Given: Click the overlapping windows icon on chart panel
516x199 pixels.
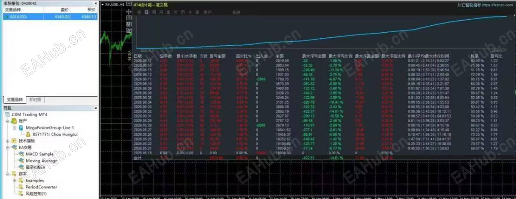Looking at the screenshot, I should (x=129, y=31).
